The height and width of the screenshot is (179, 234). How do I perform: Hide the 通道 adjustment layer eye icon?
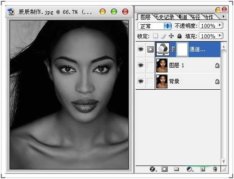(141, 50)
